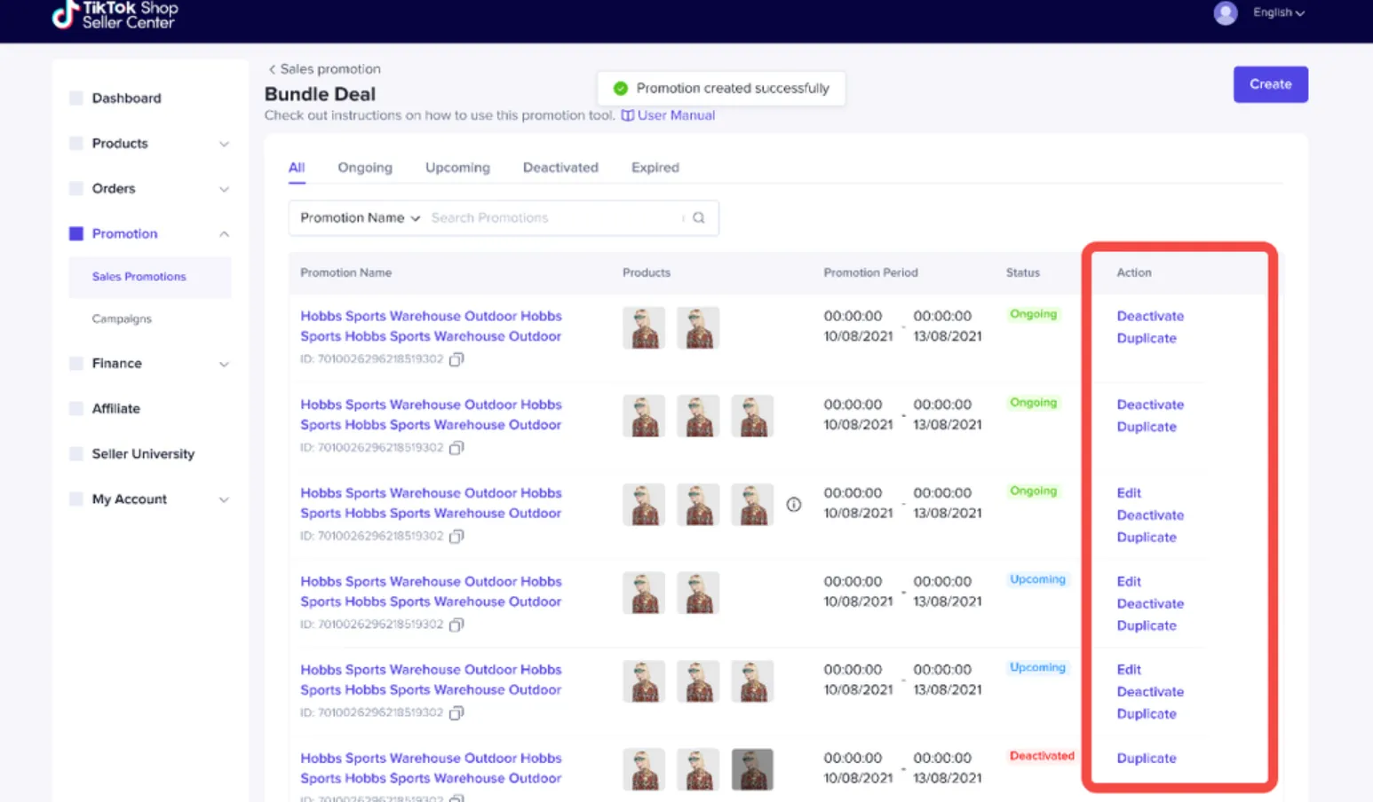The height and width of the screenshot is (802, 1373).
Task: Focus the Search Promotions field
Action: (554, 217)
